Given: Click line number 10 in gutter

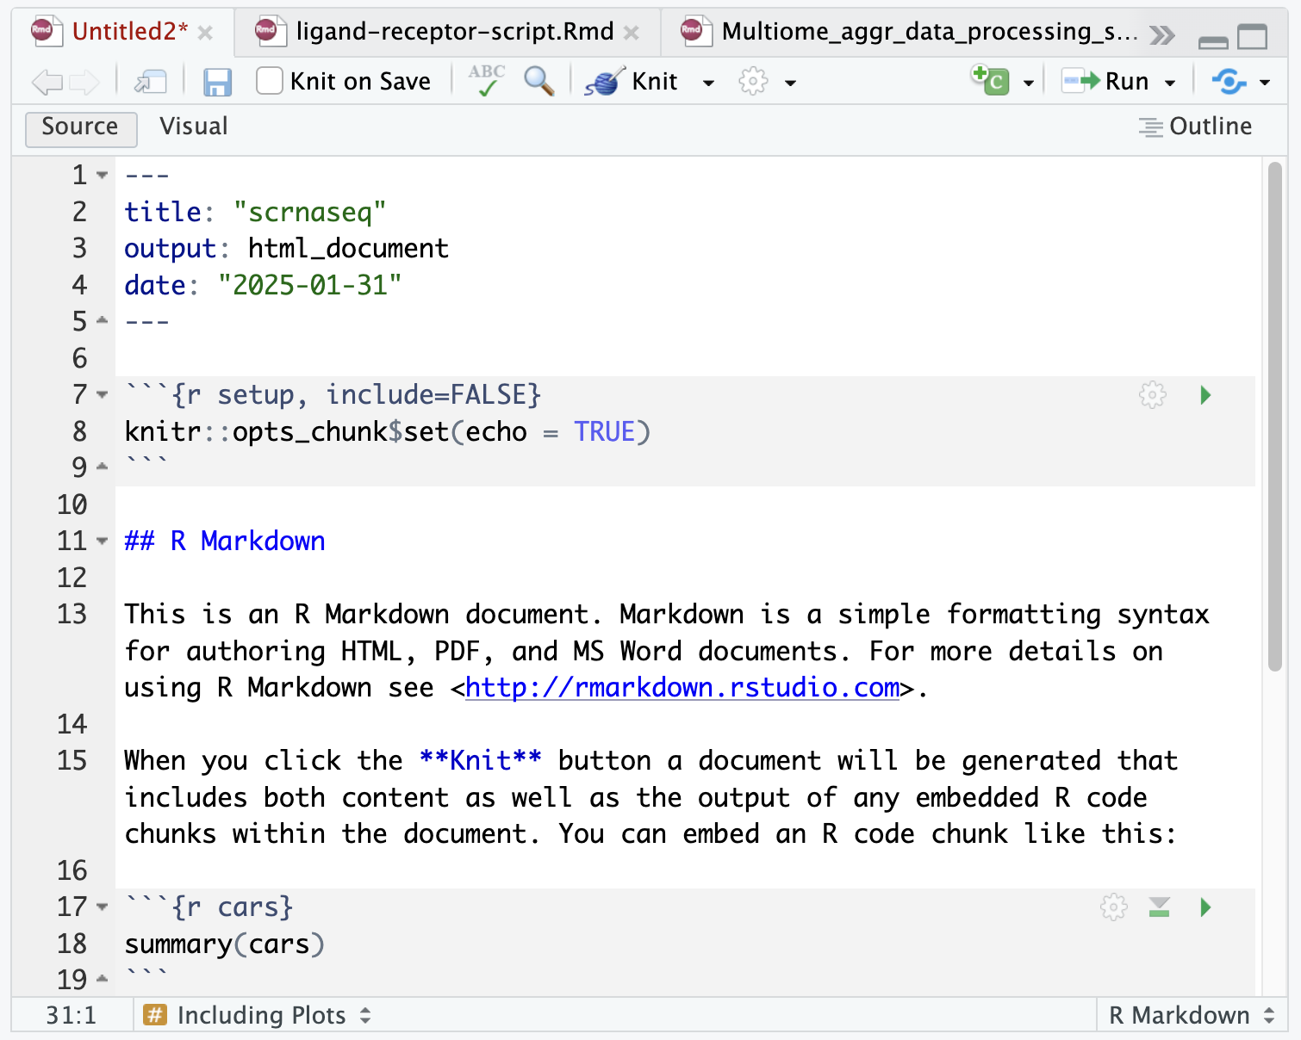Looking at the screenshot, I should pos(72,505).
